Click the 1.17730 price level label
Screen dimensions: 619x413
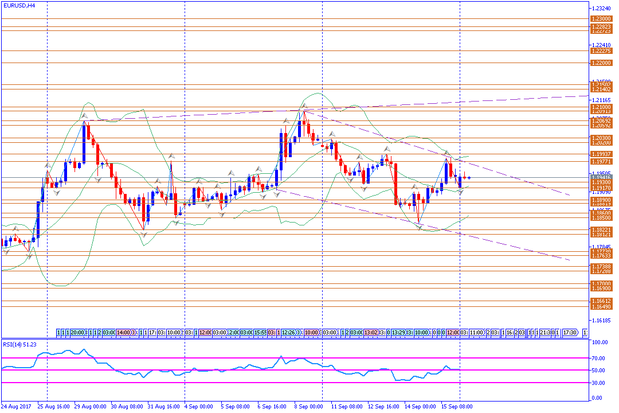(601, 251)
